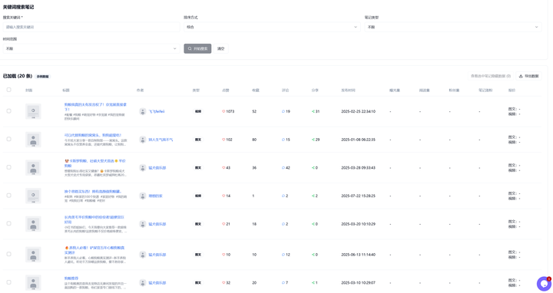Click author avatar icon in 14-likes row
The width and height of the screenshot is (553, 293).
click(x=143, y=196)
